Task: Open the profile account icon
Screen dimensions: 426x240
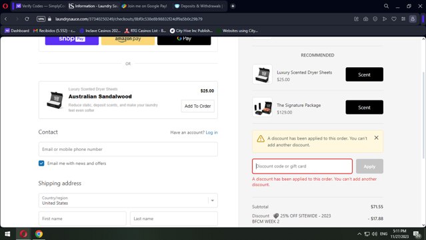Action: pyautogui.click(x=413, y=19)
